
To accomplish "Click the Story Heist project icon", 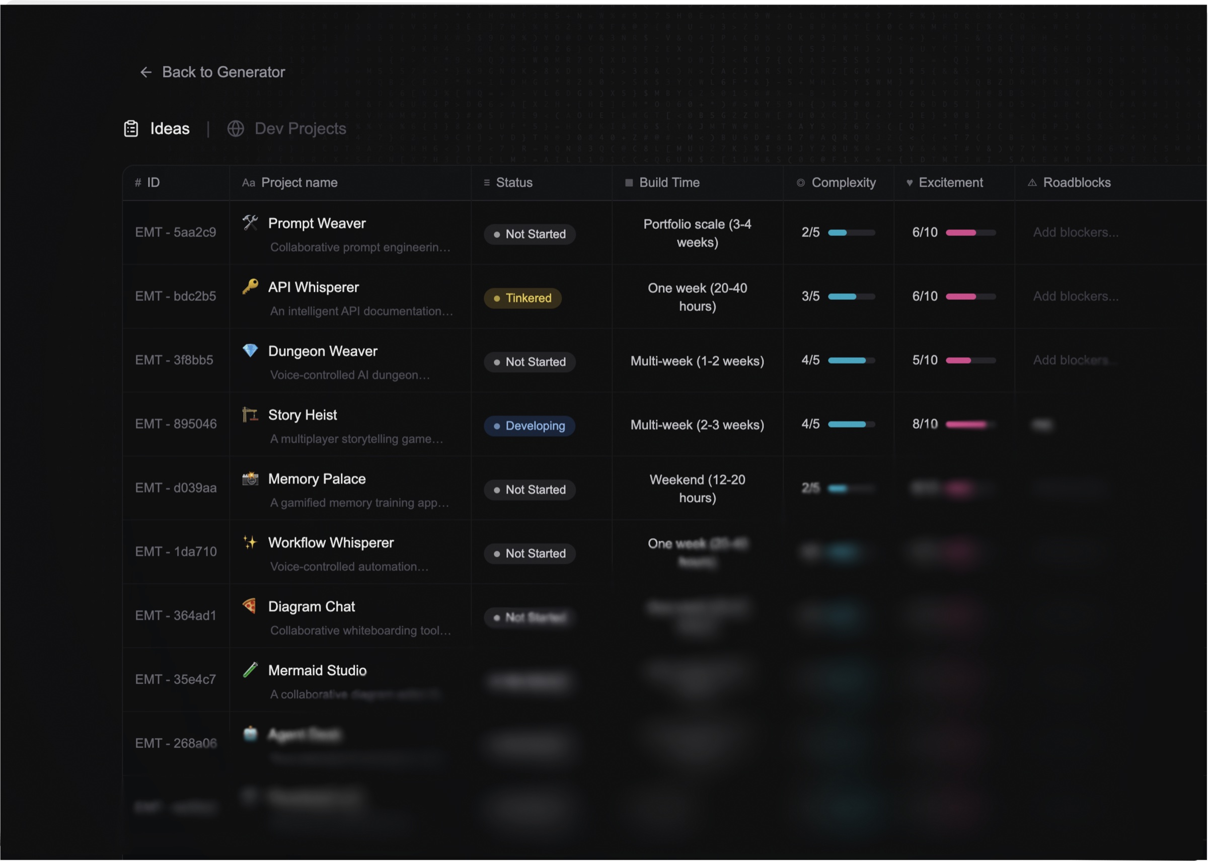I will [x=250, y=414].
